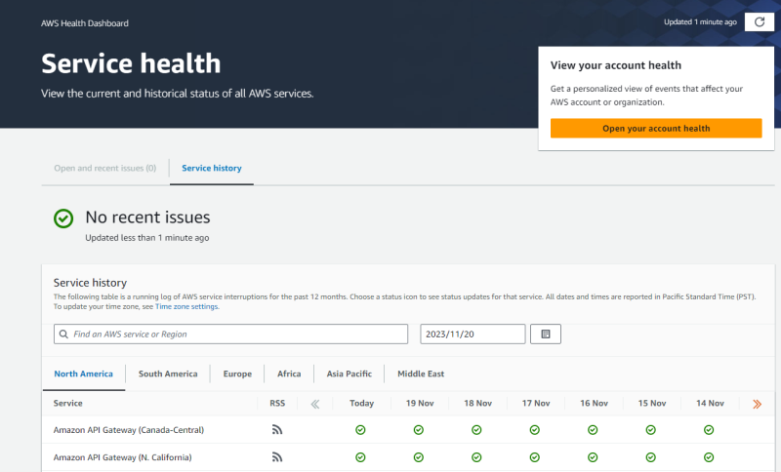Select the Middle East tab

[x=421, y=374]
